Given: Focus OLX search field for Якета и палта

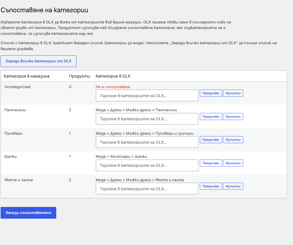Looking at the screenshot, I should pyautogui.click(x=147, y=189).
